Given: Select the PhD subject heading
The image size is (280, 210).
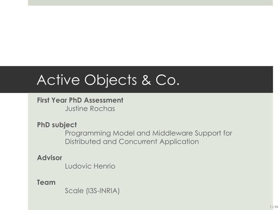Looking at the screenshot, I should [57, 125].
